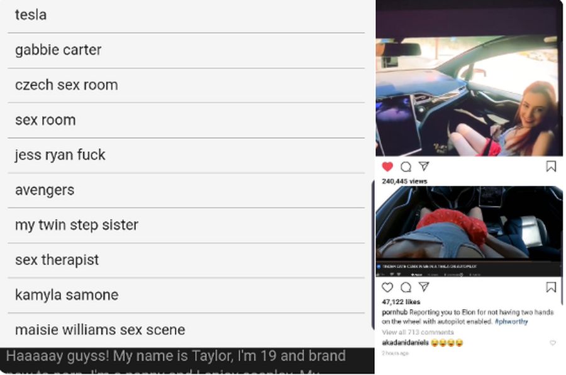Open View all 713 comments
566x375 pixels.
418,332
